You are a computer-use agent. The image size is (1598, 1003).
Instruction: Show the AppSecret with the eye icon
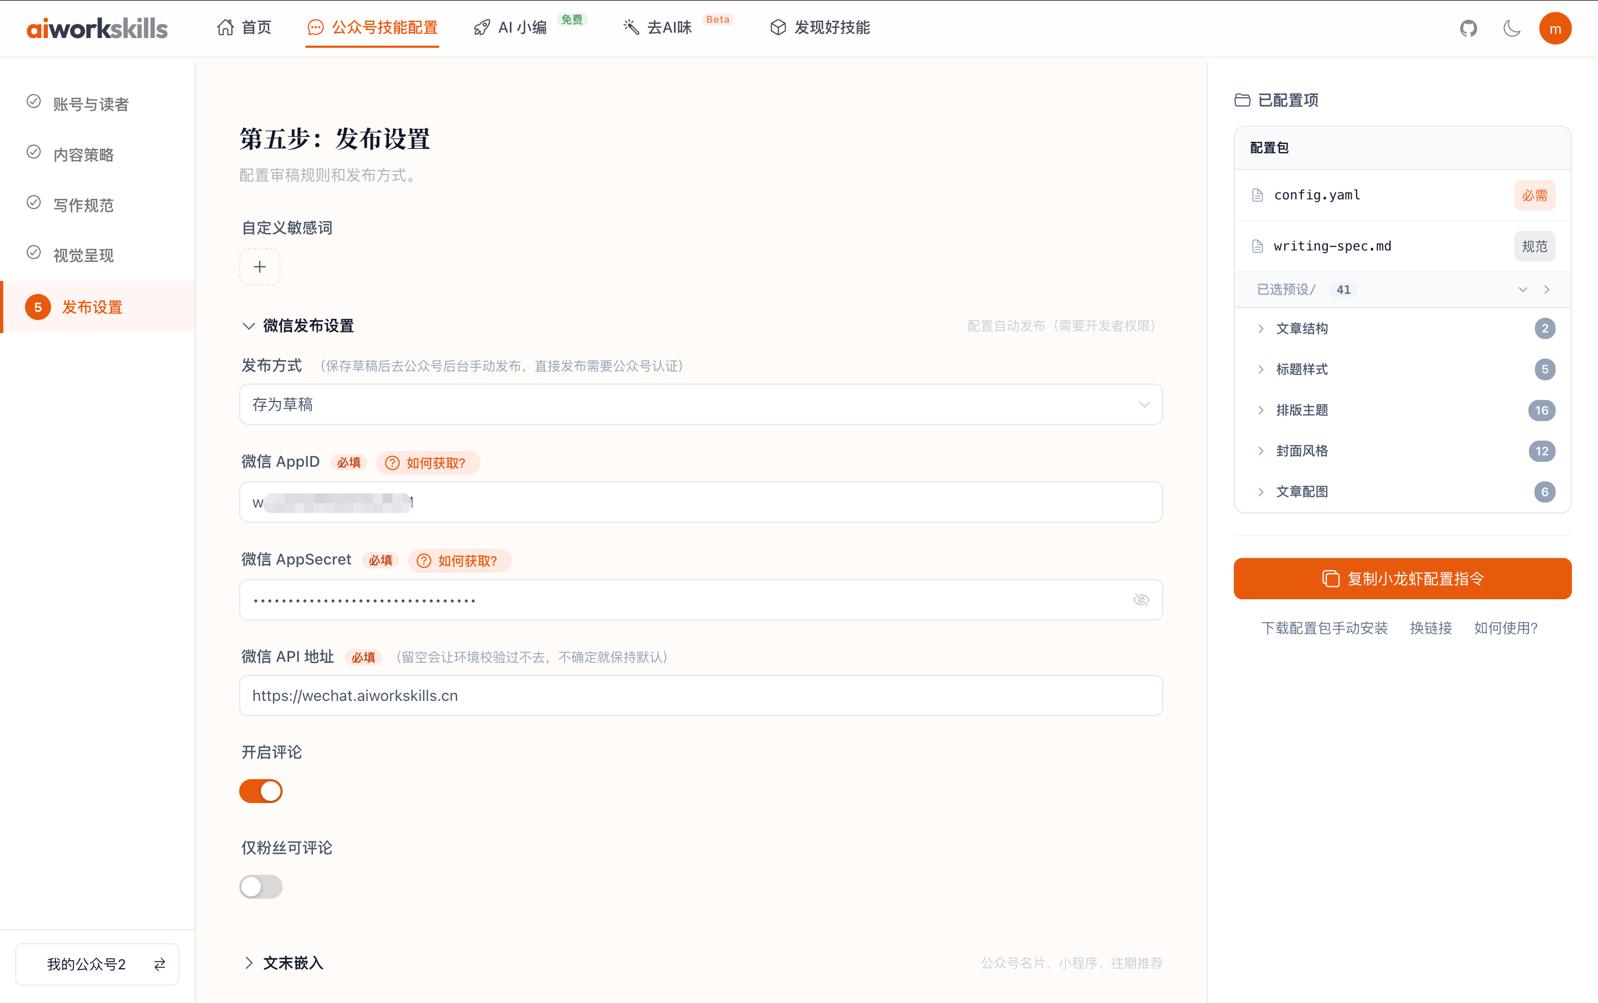click(1141, 600)
